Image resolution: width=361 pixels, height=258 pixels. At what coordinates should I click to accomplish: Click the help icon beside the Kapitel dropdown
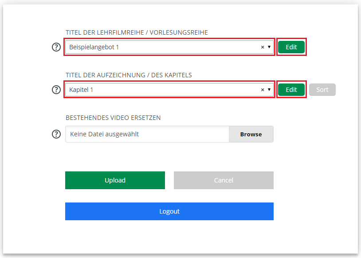tap(56, 90)
